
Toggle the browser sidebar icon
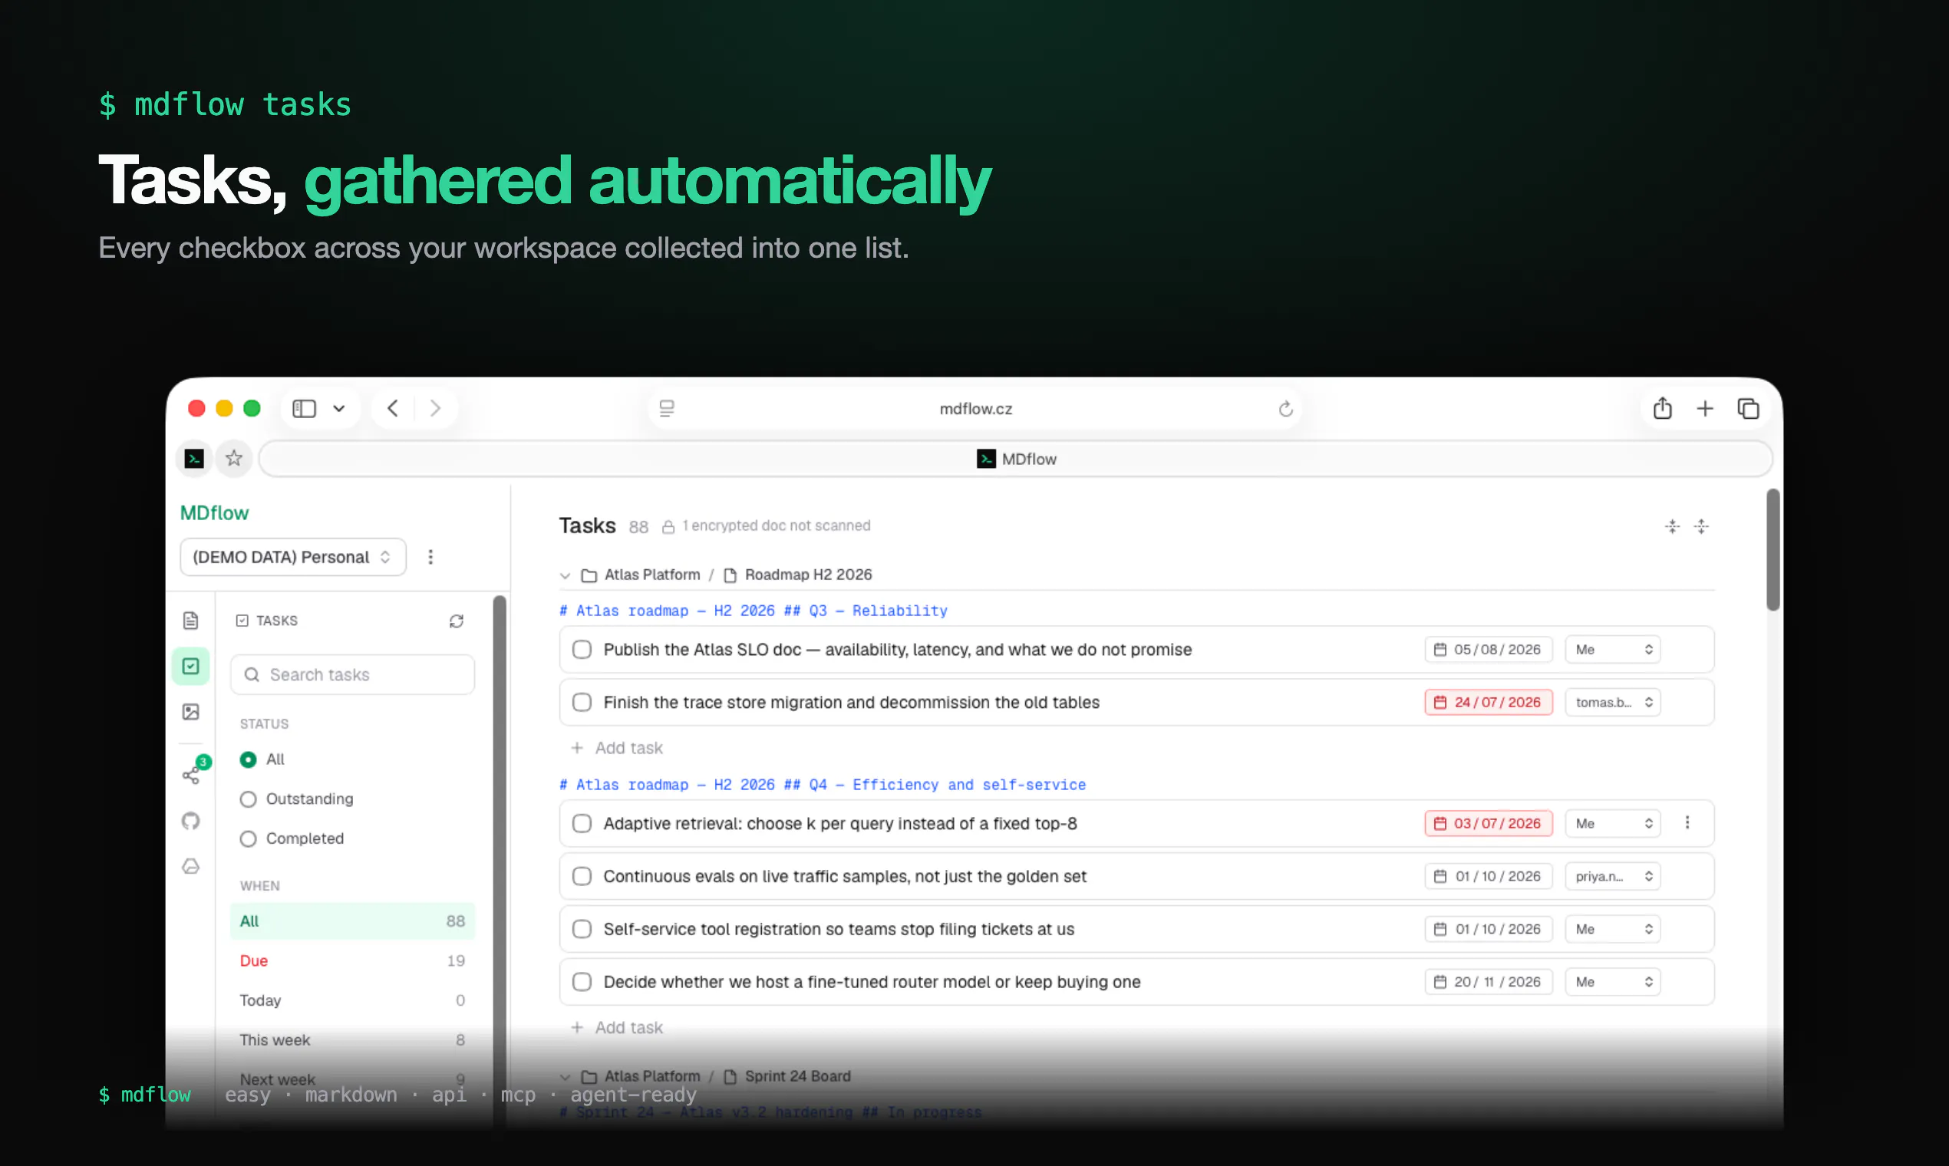pos(304,409)
